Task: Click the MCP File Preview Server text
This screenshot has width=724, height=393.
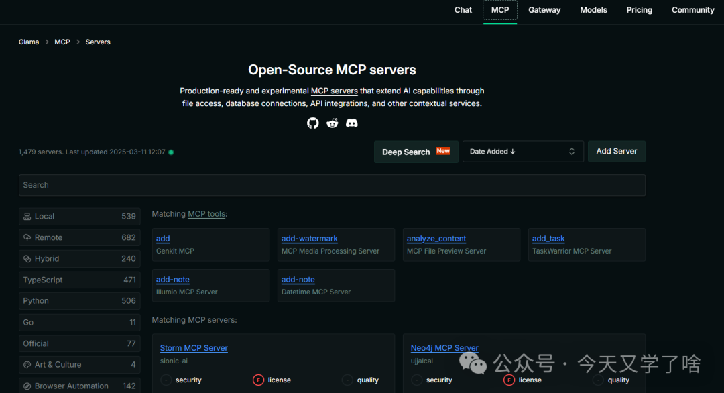Action: click(446, 251)
